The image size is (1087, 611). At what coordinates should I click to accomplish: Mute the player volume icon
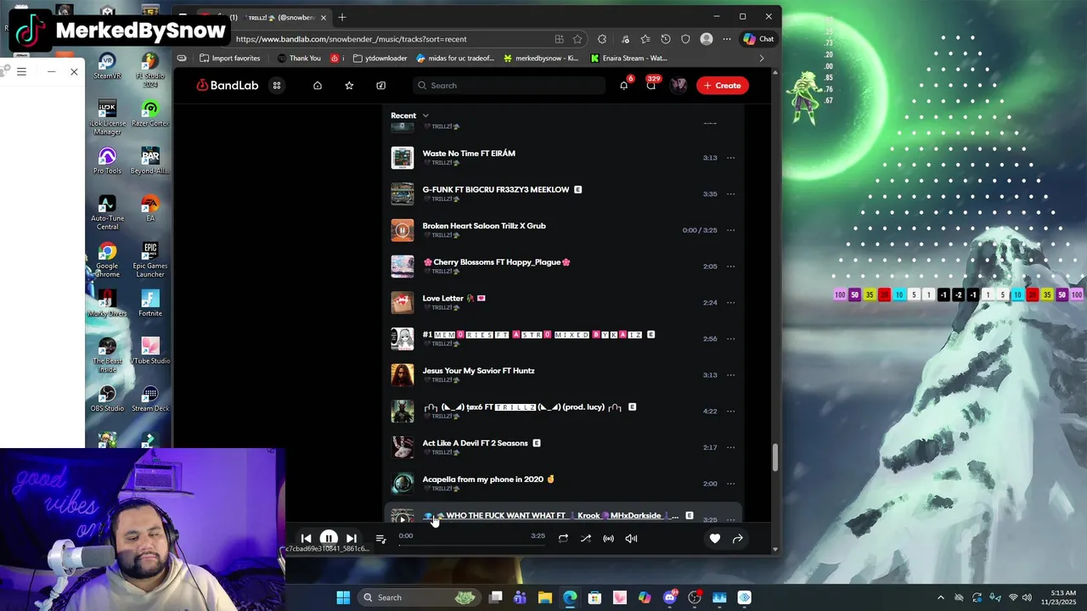pyautogui.click(x=631, y=538)
